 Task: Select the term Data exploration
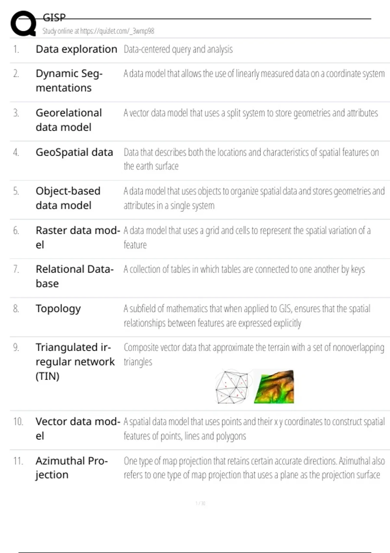[x=76, y=49]
